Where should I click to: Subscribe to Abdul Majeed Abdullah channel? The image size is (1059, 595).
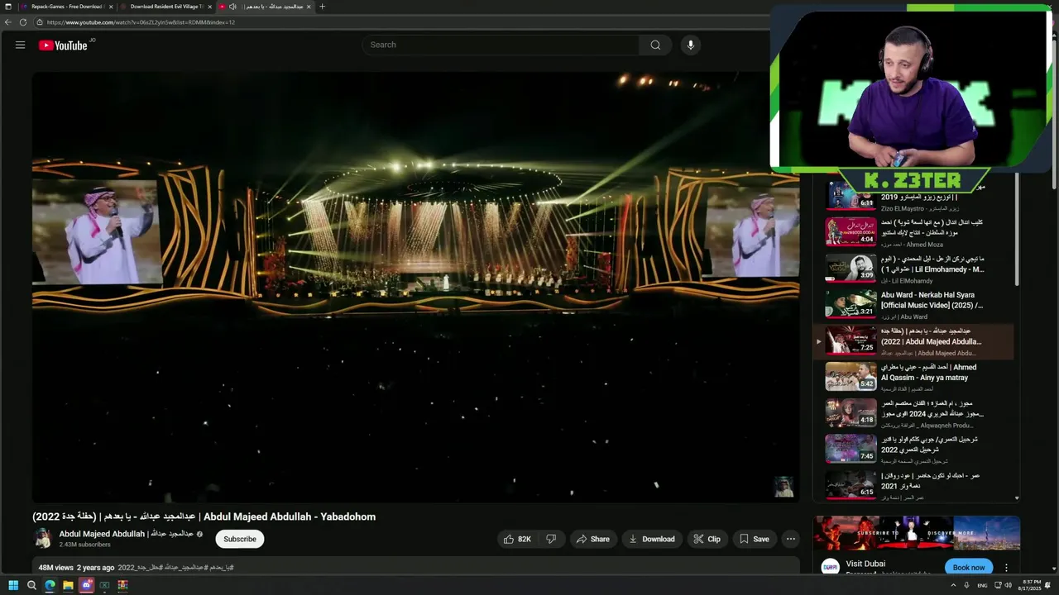pos(240,539)
